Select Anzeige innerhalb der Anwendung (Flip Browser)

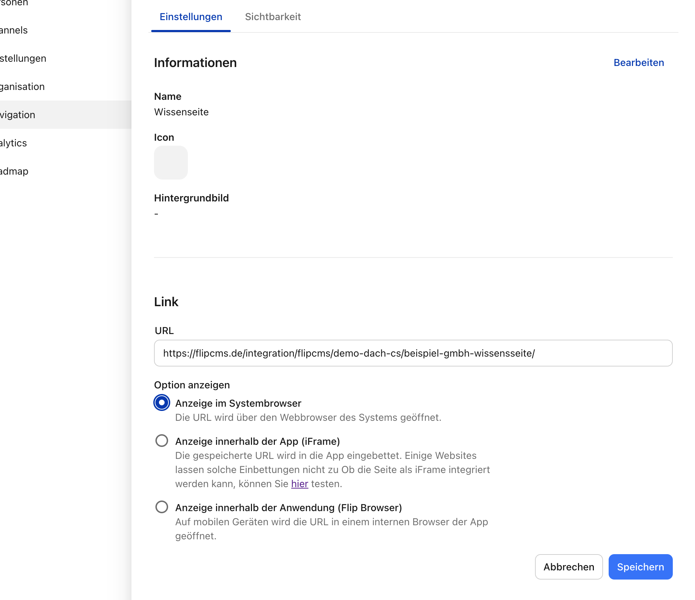(x=162, y=507)
